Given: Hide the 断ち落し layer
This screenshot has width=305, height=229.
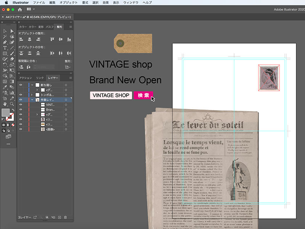Looking at the screenshot, I should (21, 85).
